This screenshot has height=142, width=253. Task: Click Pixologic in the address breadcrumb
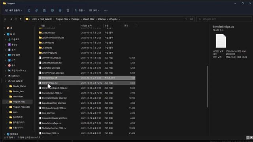pyautogui.click(x=76, y=19)
